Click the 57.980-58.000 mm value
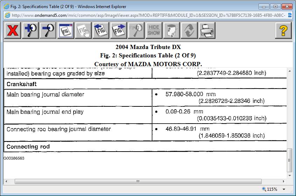The height and width of the screenshot is (196, 296). [191, 94]
